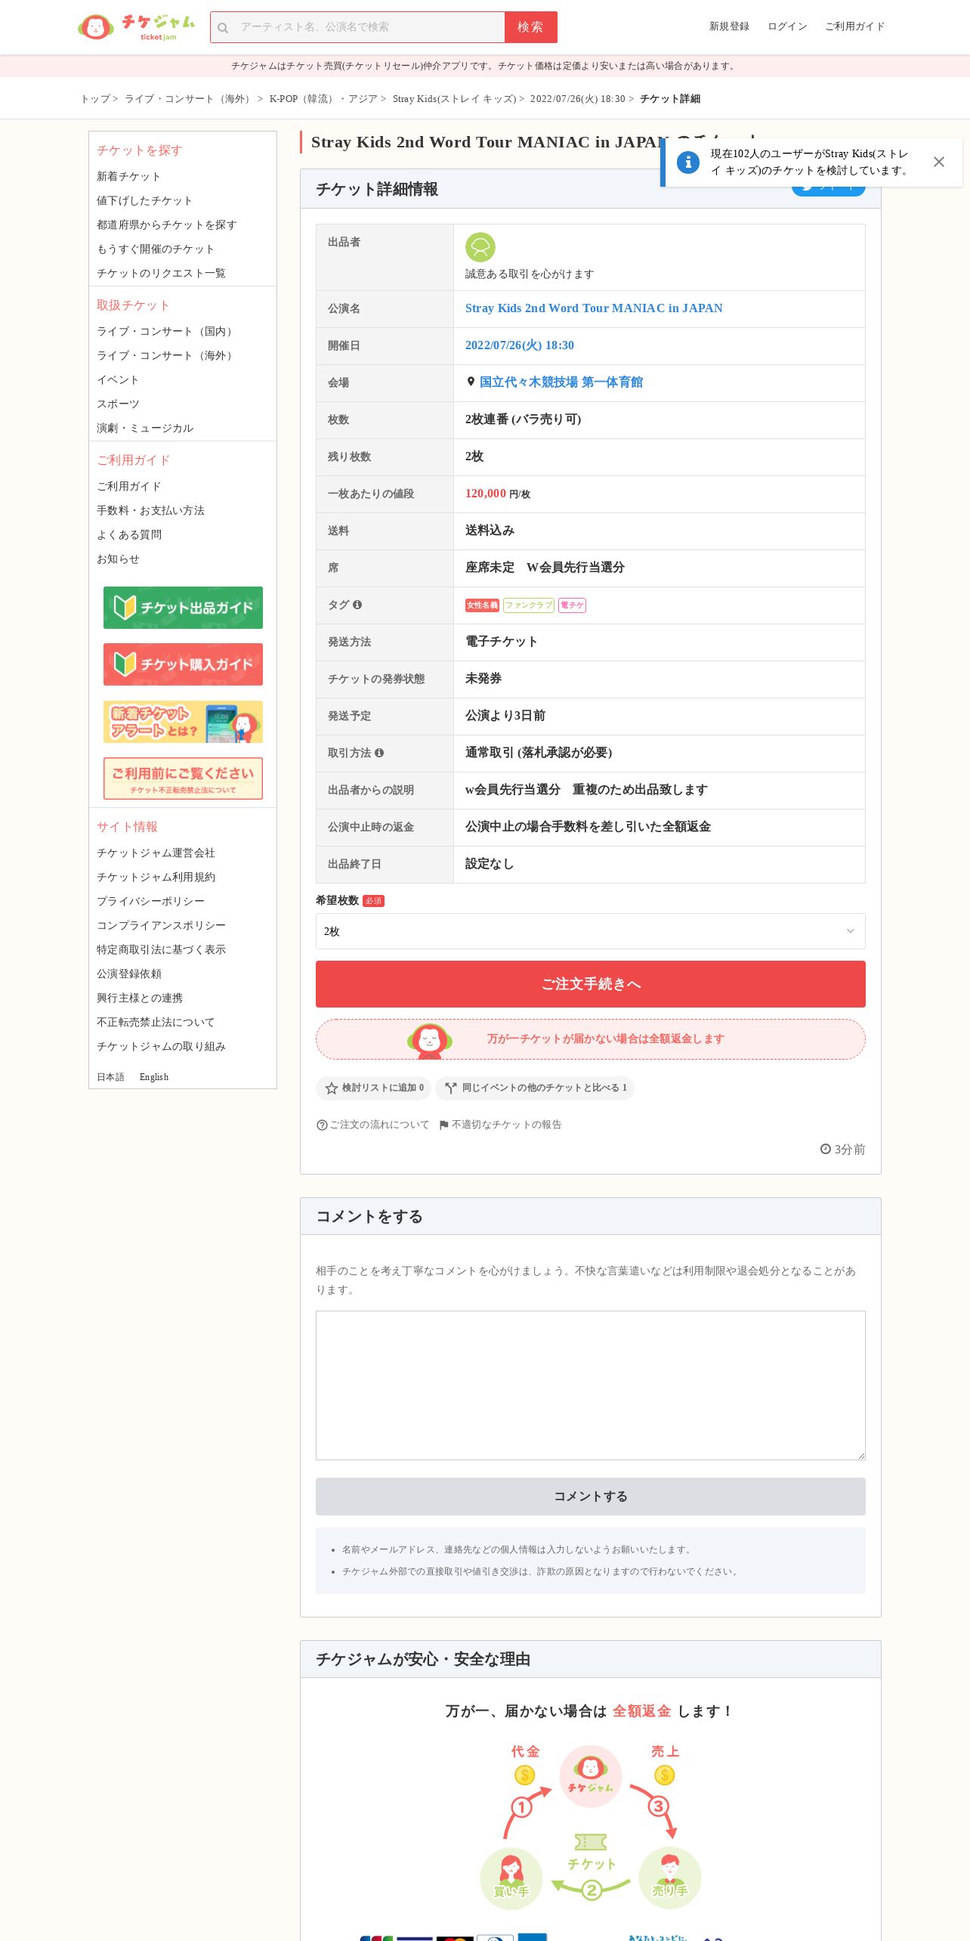Open Stray Kids breadcrumb link
Image resolution: width=970 pixels, height=1941 pixels.
coord(454,99)
